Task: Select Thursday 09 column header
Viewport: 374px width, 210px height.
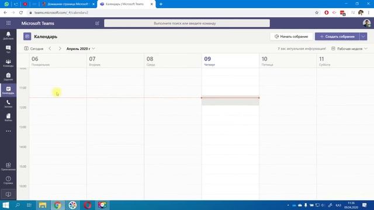Action: pos(230,61)
